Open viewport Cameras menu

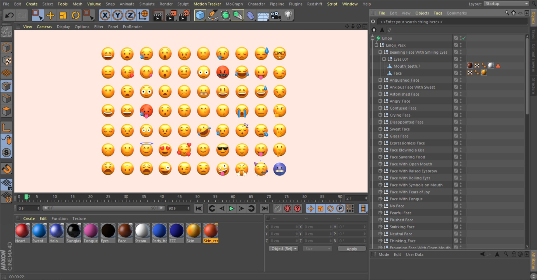click(x=44, y=27)
